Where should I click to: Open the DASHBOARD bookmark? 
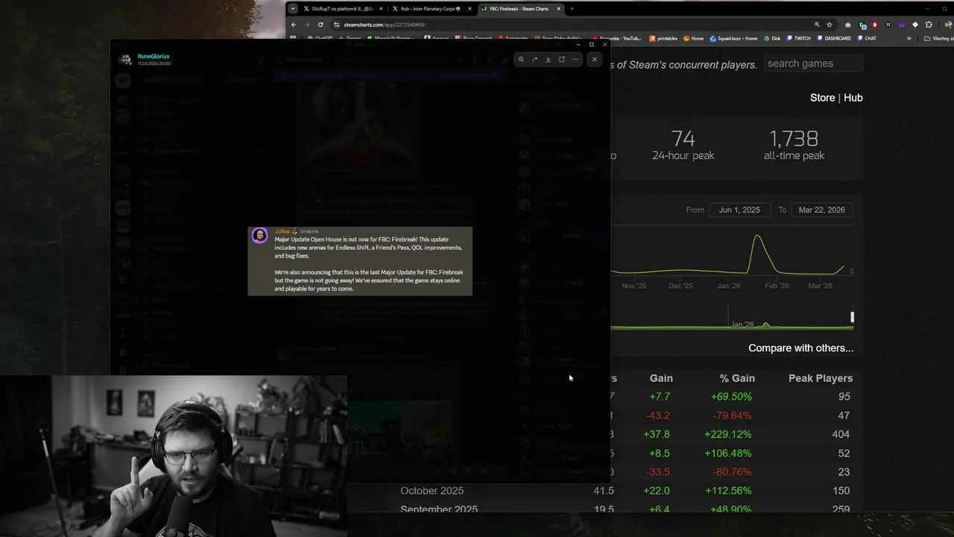(833, 38)
